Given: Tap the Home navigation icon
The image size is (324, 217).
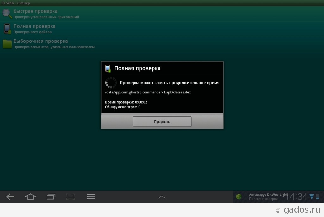Looking at the screenshot, I should [x=30, y=196].
